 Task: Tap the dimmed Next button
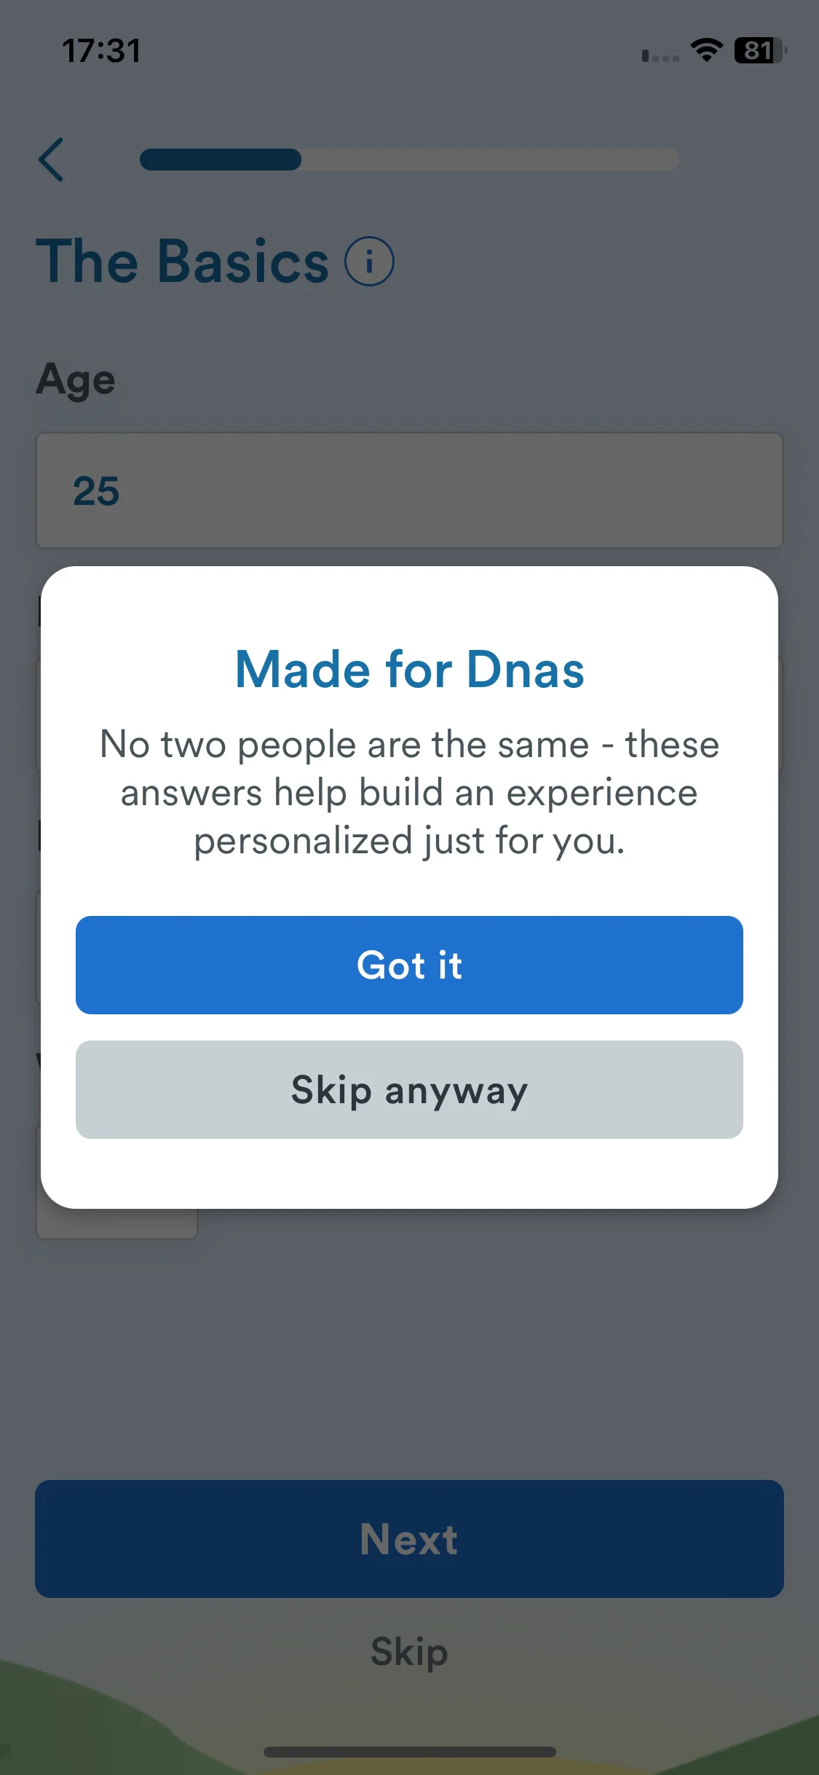[x=409, y=1539]
